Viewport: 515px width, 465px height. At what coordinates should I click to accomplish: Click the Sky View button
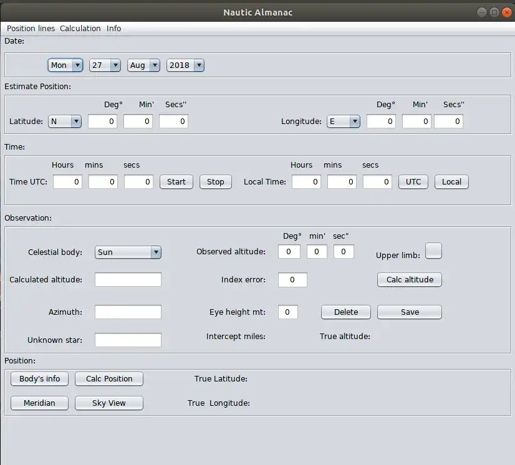click(x=109, y=403)
